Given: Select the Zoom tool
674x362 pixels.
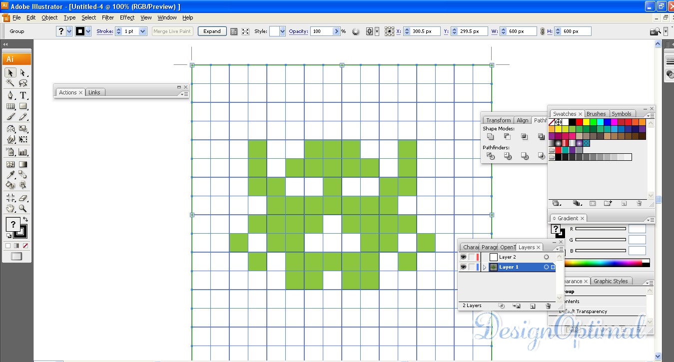Looking at the screenshot, I should tap(23, 208).
